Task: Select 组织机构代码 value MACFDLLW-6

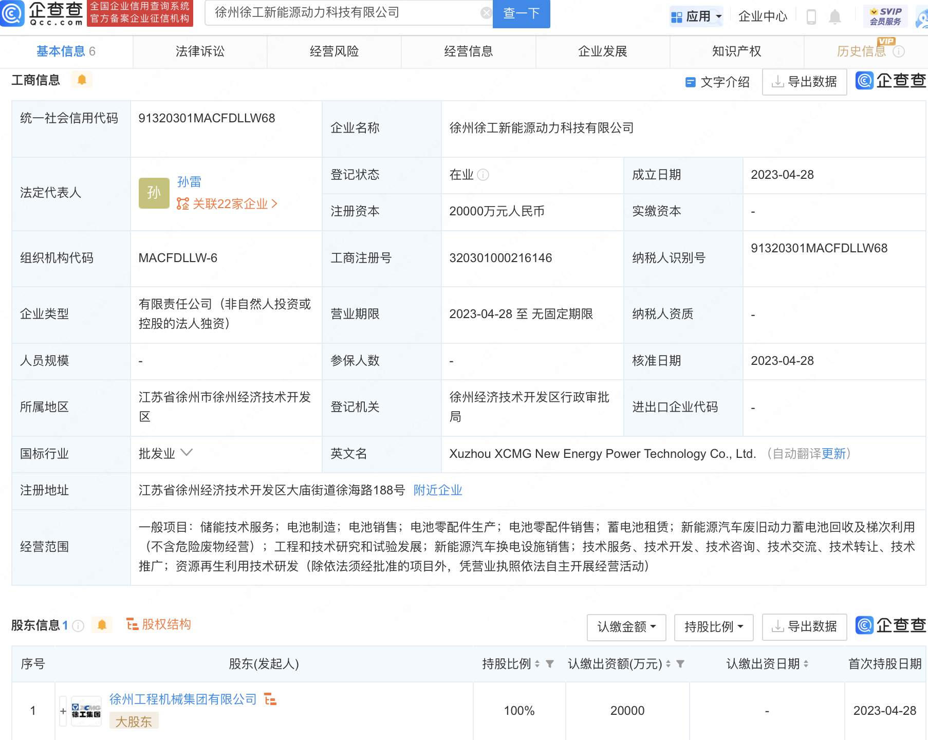Action: click(178, 258)
